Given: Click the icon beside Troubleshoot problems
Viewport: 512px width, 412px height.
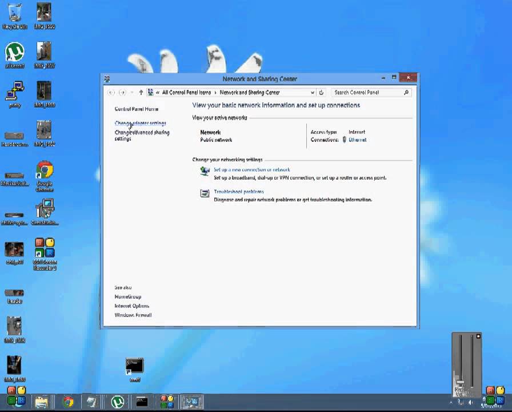Looking at the screenshot, I should 205,193.
